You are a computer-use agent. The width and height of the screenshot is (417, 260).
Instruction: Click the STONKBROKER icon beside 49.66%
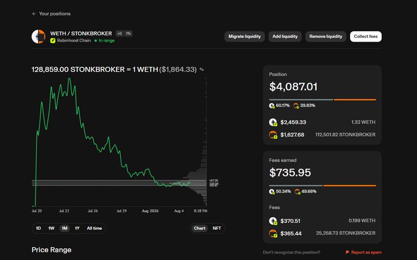coord(297,191)
